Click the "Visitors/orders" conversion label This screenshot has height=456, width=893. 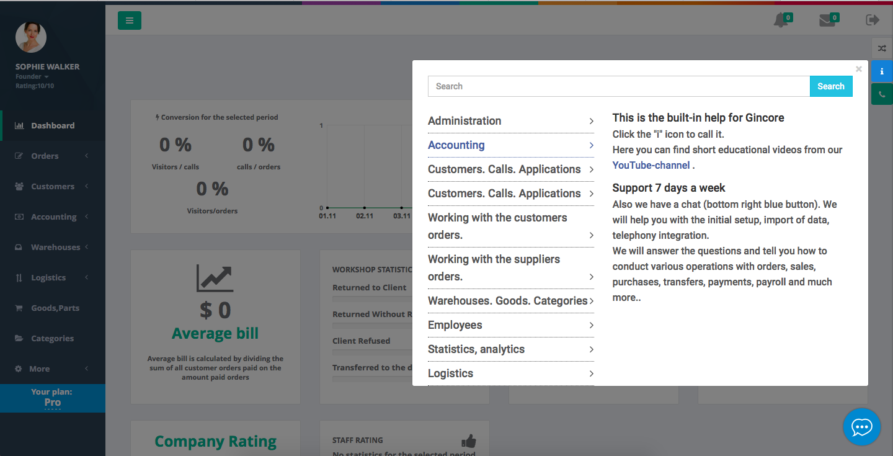point(212,211)
